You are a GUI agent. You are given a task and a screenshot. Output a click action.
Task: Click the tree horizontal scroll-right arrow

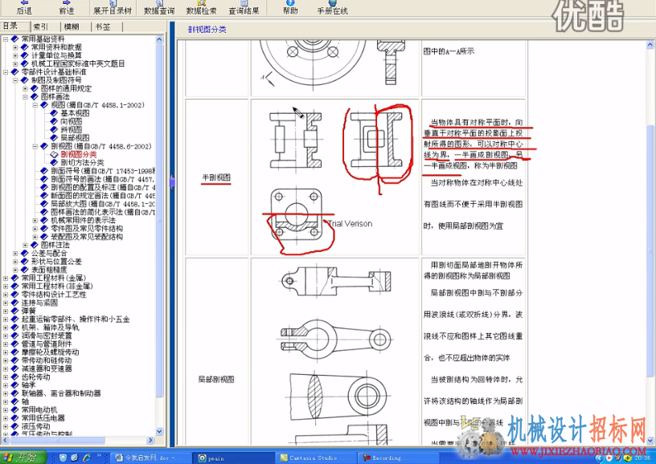(x=151, y=440)
